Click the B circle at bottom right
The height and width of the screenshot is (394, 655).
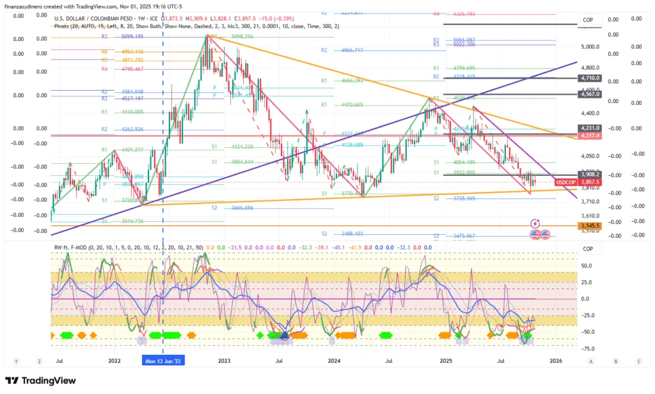point(615,361)
